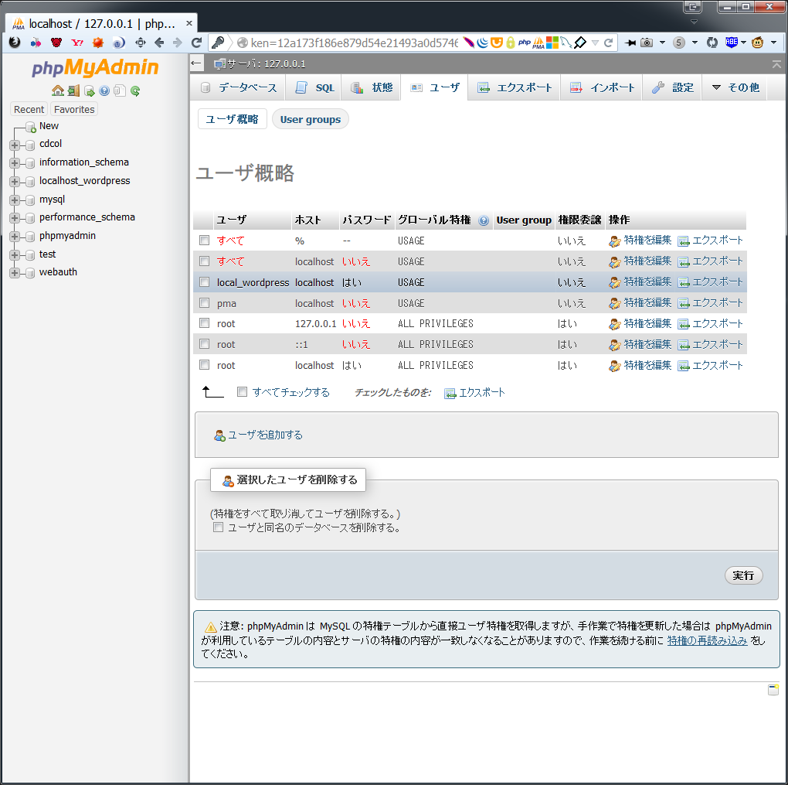Open the console note icon at page bottom
Image resolution: width=788 pixels, height=785 pixels.
click(x=773, y=689)
